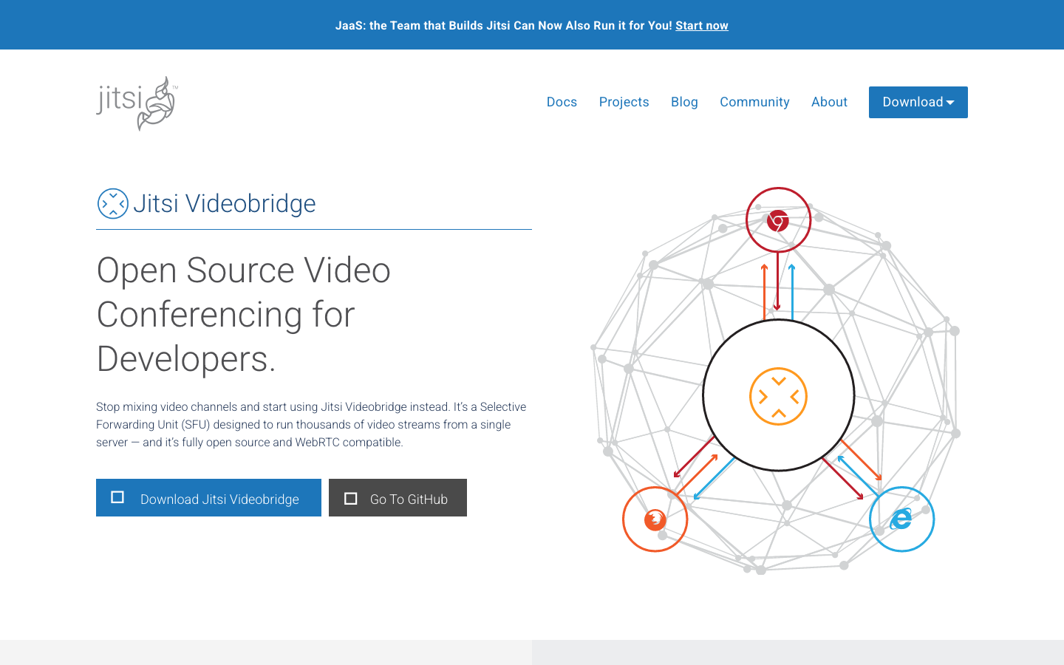The image size is (1064, 665).
Task: Open the Blog navigation item
Action: pyautogui.click(x=683, y=102)
